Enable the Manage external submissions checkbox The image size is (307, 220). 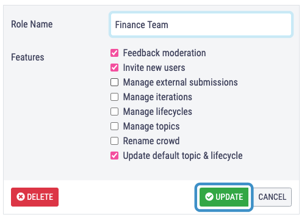[x=114, y=82]
